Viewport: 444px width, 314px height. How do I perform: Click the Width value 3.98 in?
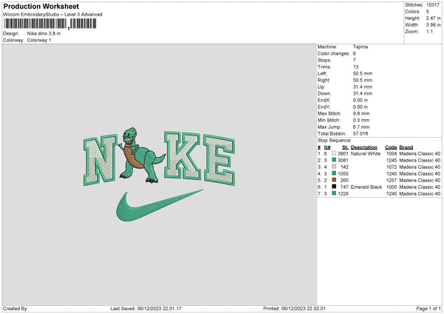click(x=433, y=25)
